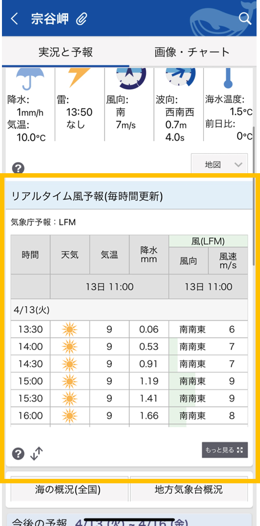Tap the back arrow in header

(14, 19)
